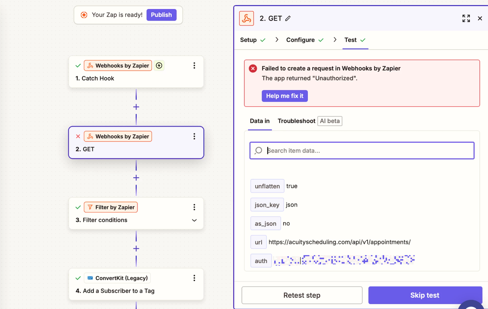The image size is (488, 309).
Task: Expand the panel to full screen
Action: pos(466,18)
